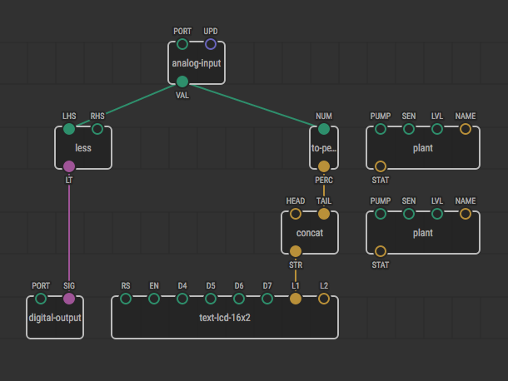Click the STR output pin of concat
Screen dimensions: 508x381
296,251
